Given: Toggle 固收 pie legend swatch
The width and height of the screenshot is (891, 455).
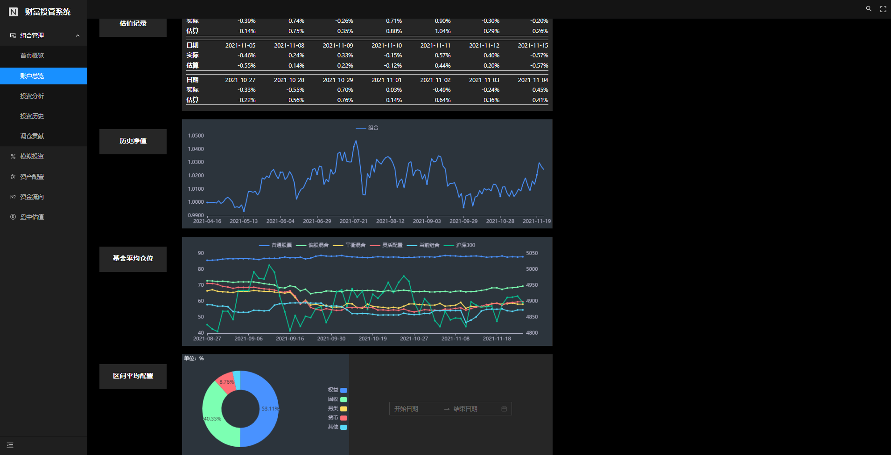Looking at the screenshot, I should (x=344, y=400).
